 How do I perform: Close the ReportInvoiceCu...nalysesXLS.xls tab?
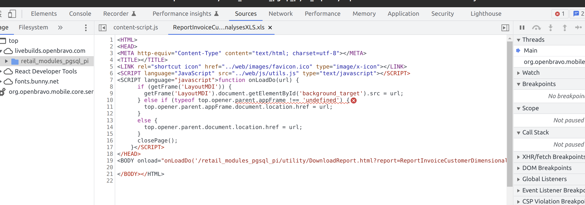point(270,28)
